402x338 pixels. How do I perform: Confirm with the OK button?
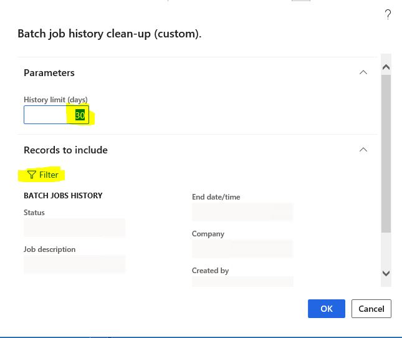pyautogui.click(x=327, y=309)
